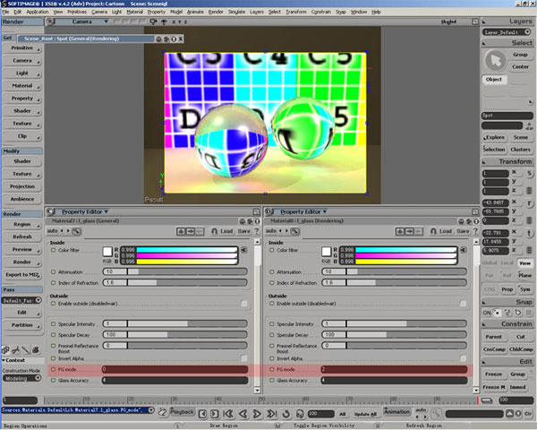Open the Default_Pass dropdown
Image resolution: width=537 pixels, height=430 pixels.
(x=38, y=300)
